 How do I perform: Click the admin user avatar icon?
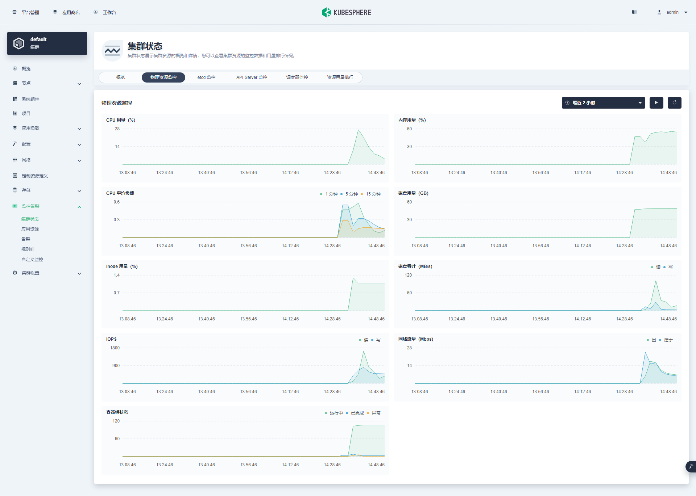(x=659, y=12)
